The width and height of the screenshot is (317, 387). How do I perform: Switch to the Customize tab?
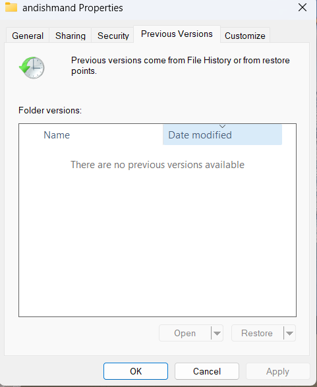click(245, 36)
